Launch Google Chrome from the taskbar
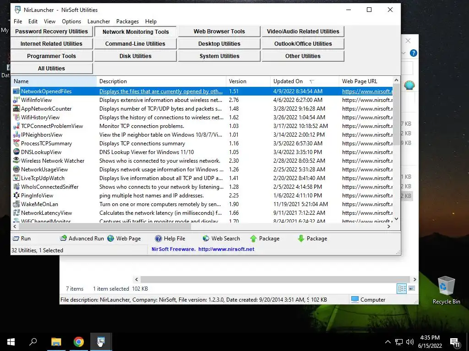The image size is (469, 351). click(x=79, y=342)
